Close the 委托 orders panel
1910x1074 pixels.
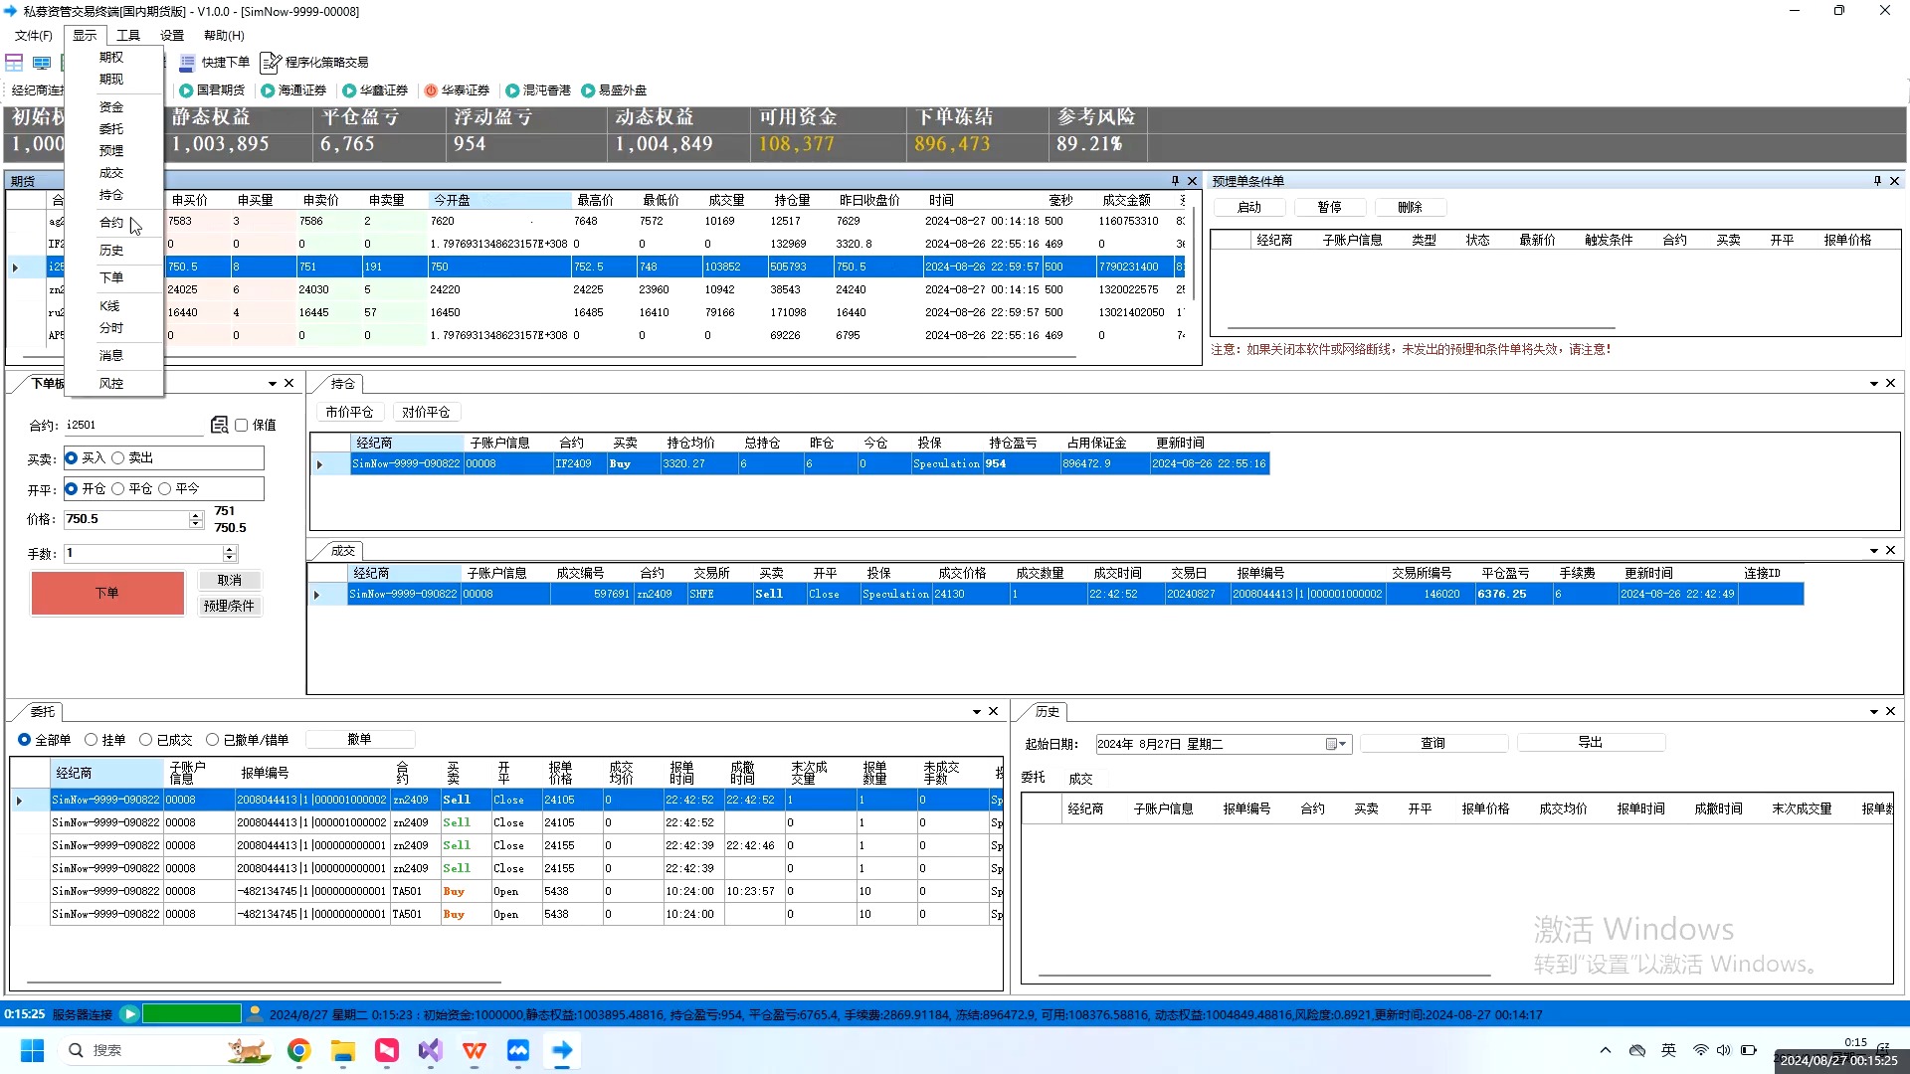coord(993,712)
